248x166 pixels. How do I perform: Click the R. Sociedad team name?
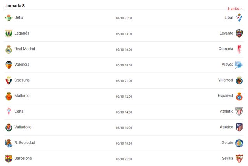[25, 143]
